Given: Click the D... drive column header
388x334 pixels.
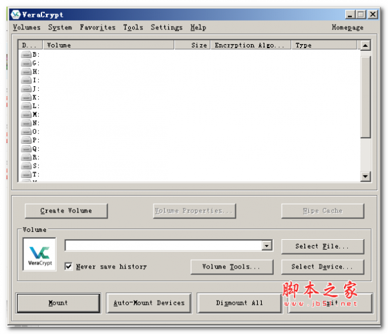Looking at the screenshot, I should click(30, 45).
